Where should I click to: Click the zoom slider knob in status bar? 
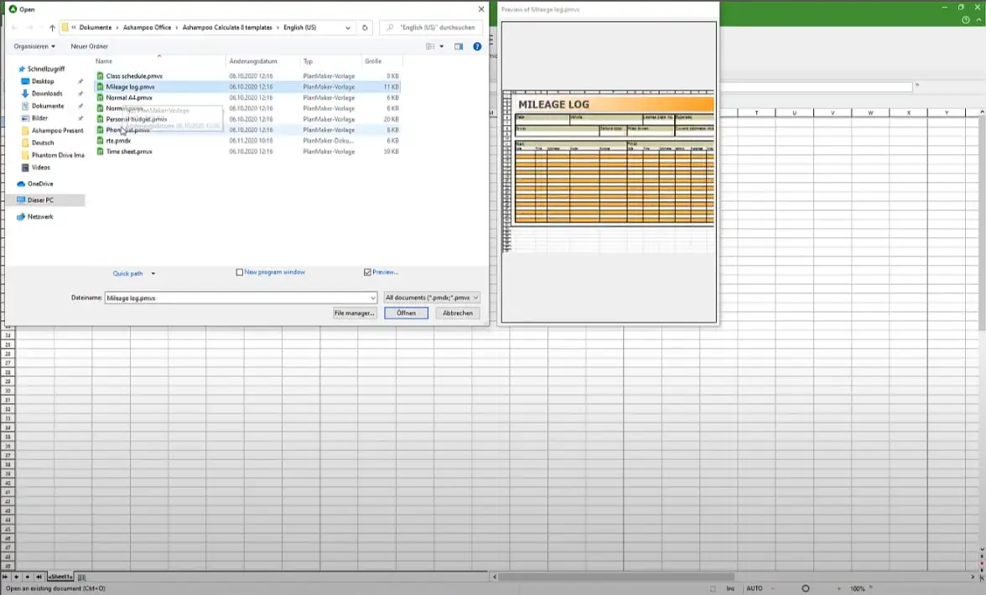coord(806,588)
